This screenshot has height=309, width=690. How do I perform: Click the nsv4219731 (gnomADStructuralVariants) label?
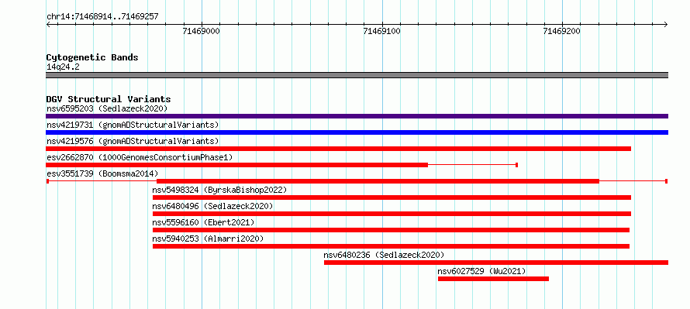(133, 125)
